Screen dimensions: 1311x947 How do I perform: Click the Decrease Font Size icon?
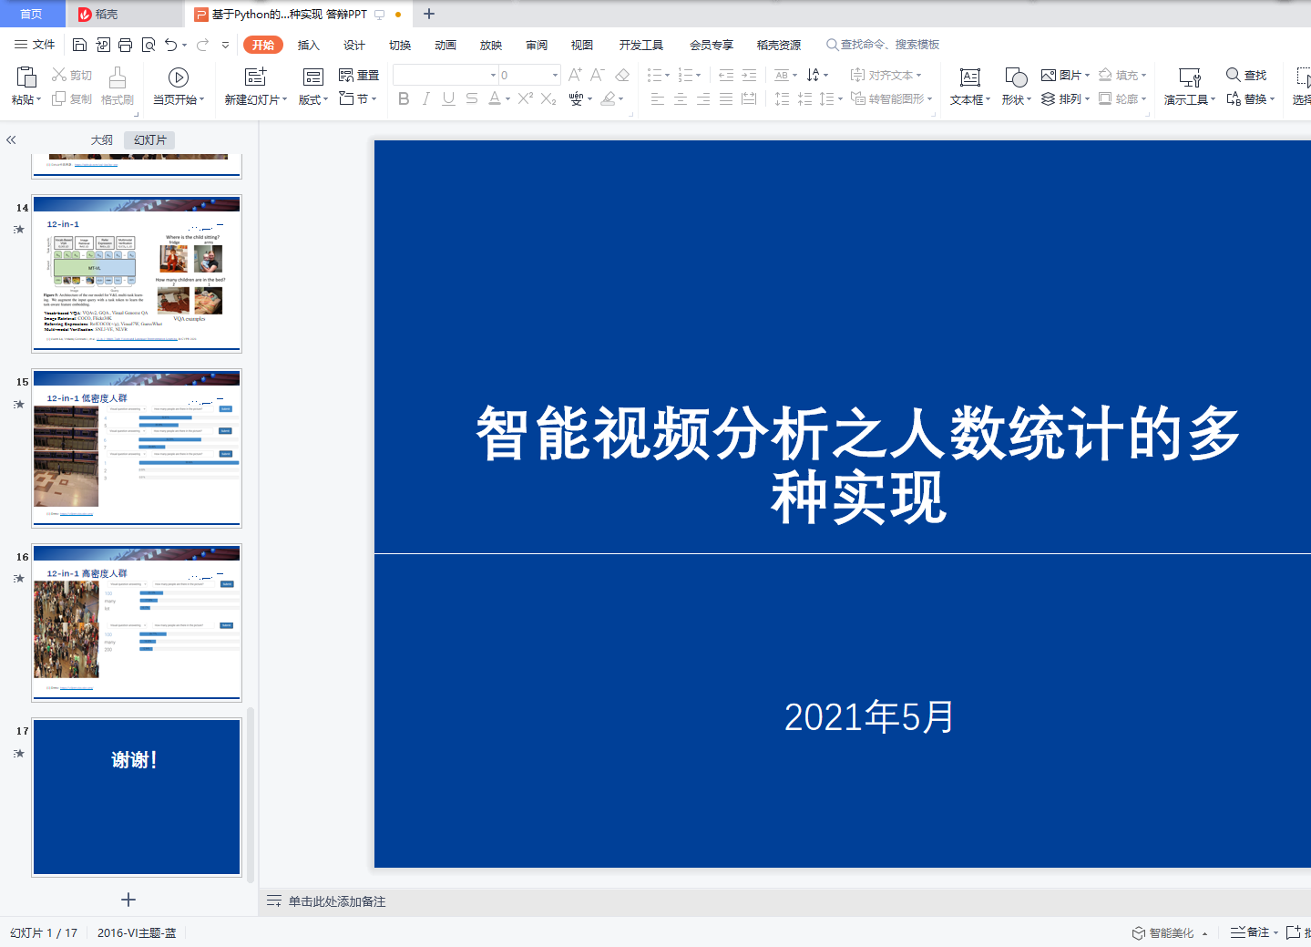598,75
